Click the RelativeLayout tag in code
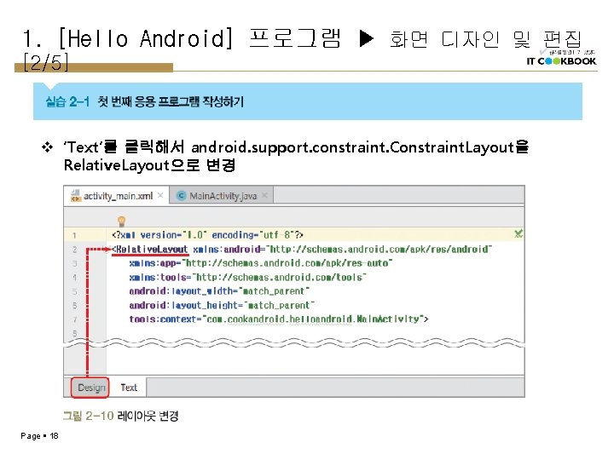 pos(149,249)
